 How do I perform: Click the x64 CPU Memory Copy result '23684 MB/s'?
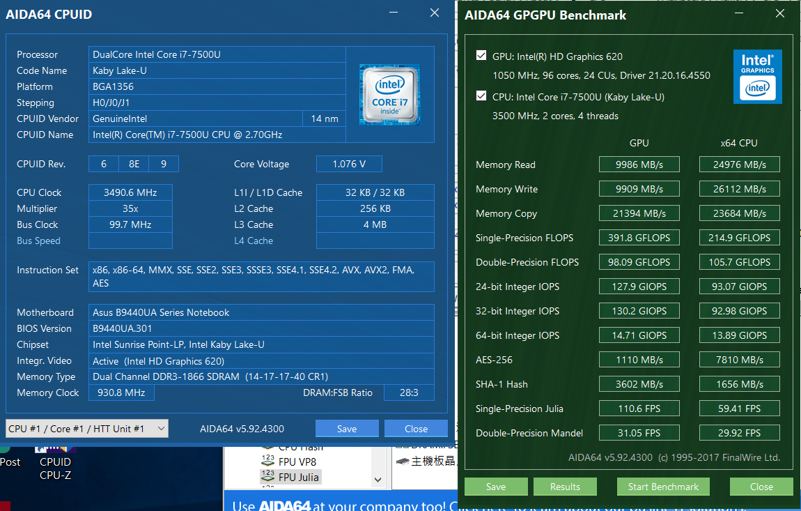click(739, 213)
